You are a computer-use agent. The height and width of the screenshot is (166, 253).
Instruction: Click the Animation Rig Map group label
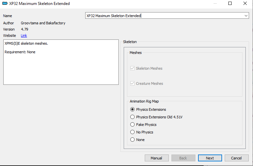click(x=144, y=101)
